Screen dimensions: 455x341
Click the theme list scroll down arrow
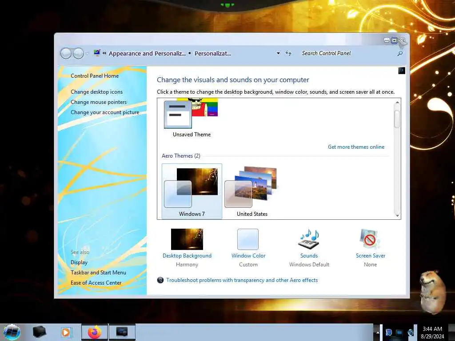click(397, 215)
